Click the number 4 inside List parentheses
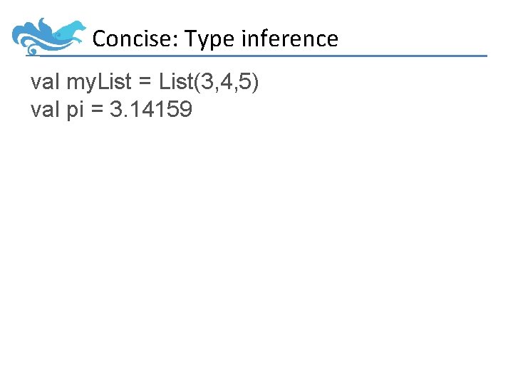The image size is (513, 385). coord(226,82)
